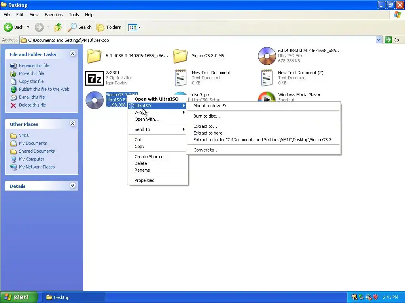Select Extract to folder Sigma OS 3 option
The width and height of the screenshot is (405, 303).
click(263, 140)
